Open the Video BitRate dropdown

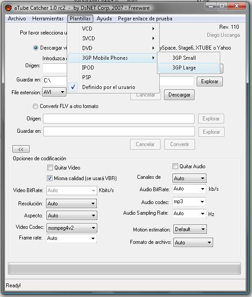pos(72,190)
